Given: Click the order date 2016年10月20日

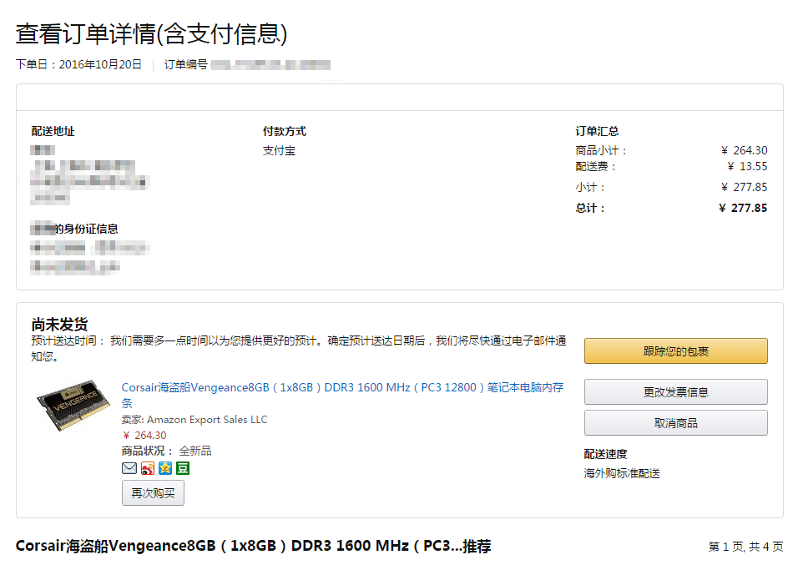Looking at the screenshot, I should coord(100,64).
